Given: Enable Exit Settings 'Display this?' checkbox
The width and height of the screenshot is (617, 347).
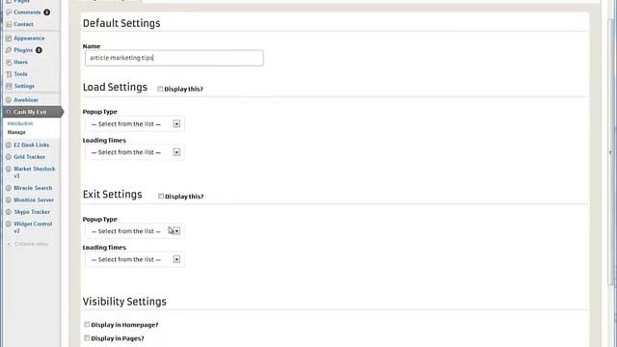Looking at the screenshot, I should pos(161,196).
